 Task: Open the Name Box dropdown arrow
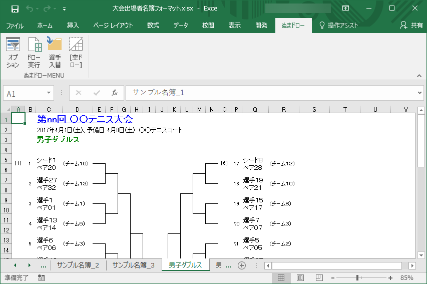(49, 93)
